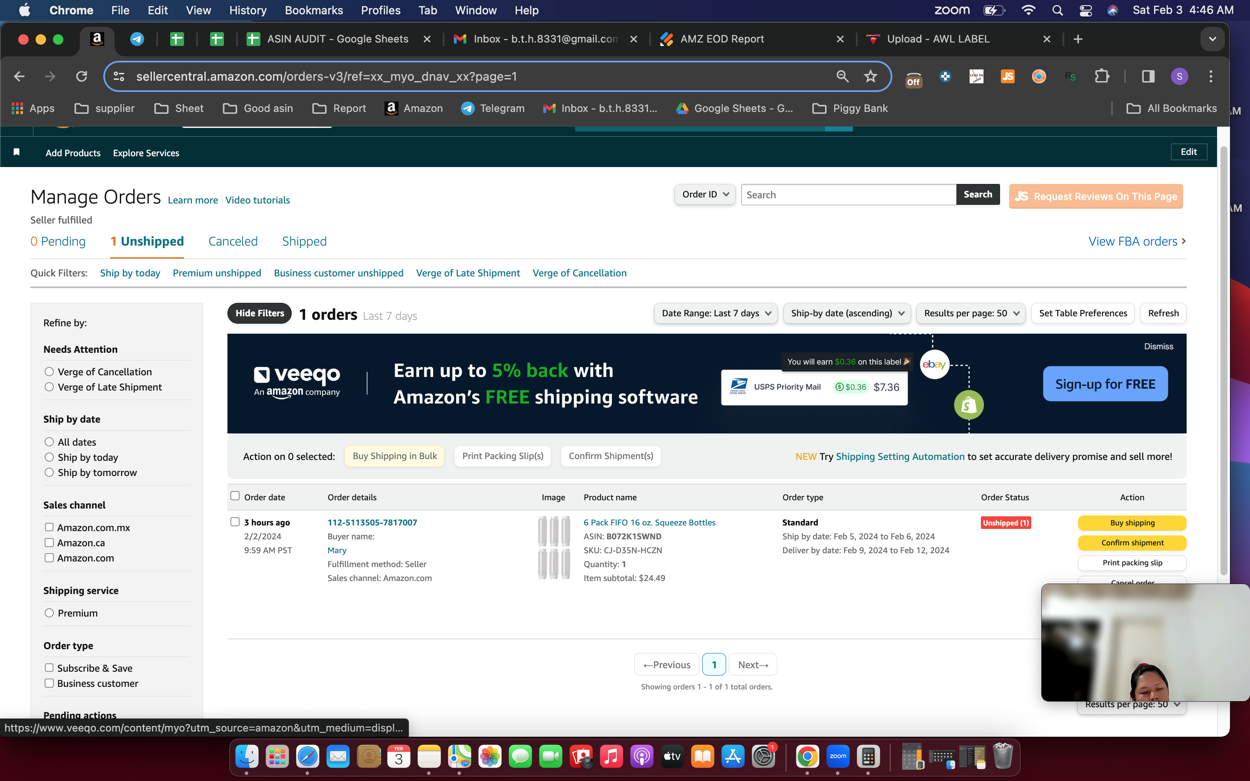Open the Zoom app in the Dock
Viewport: 1250px width, 781px height.
point(838,757)
